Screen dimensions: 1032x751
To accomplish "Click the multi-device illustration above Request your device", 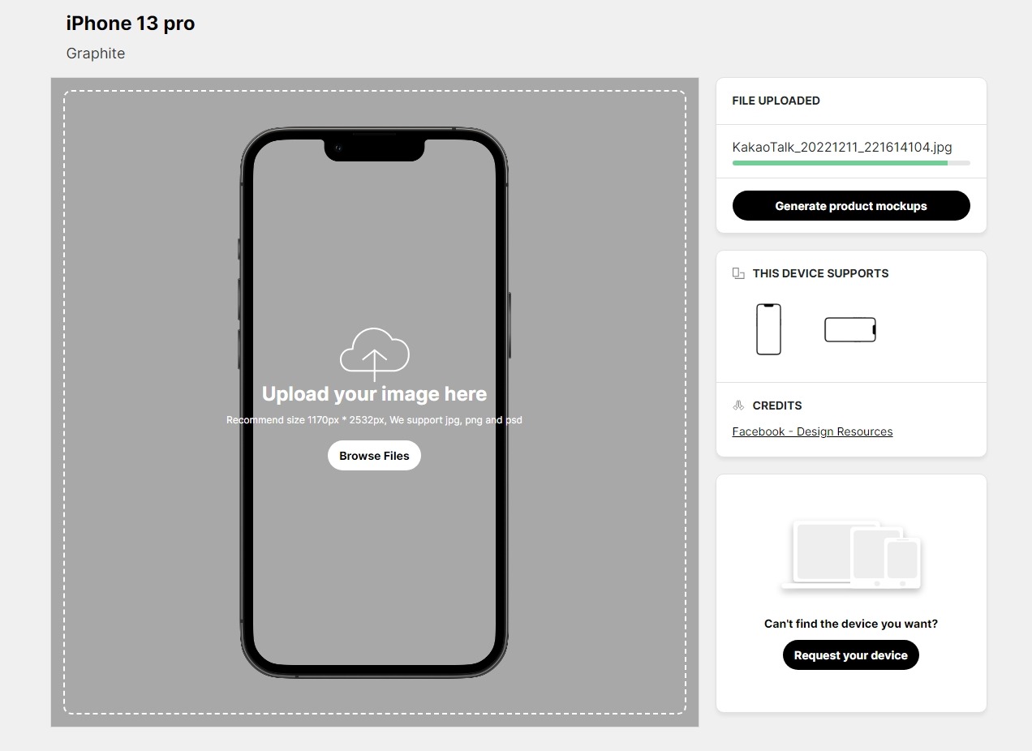I will [x=851, y=555].
